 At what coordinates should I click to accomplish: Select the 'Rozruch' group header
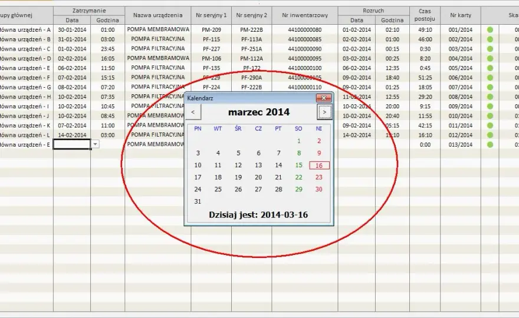click(x=373, y=11)
